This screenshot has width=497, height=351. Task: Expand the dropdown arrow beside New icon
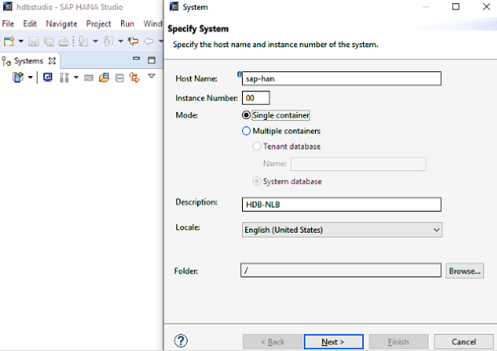coord(21,41)
